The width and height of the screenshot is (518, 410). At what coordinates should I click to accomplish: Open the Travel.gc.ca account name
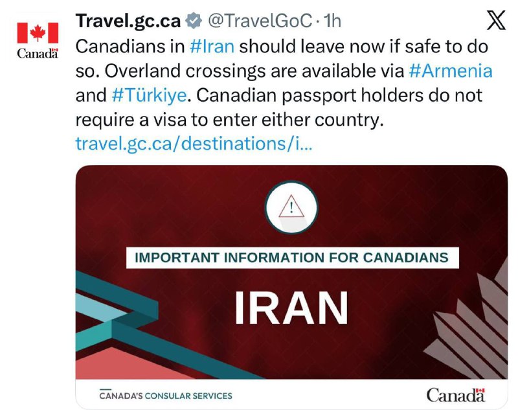128,21
